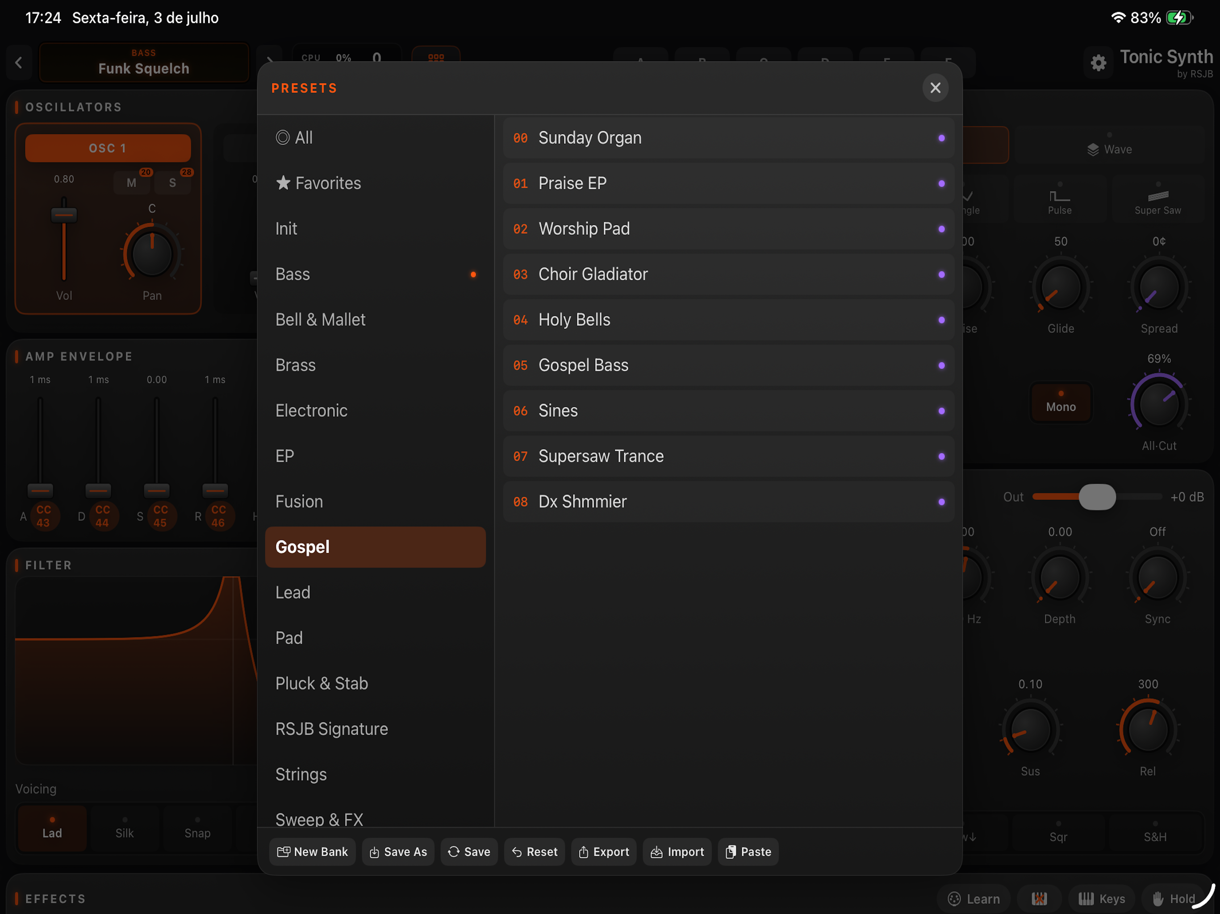Select the Lad filter voicing
Viewport: 1220px width, 914px height.
[52, 828]
